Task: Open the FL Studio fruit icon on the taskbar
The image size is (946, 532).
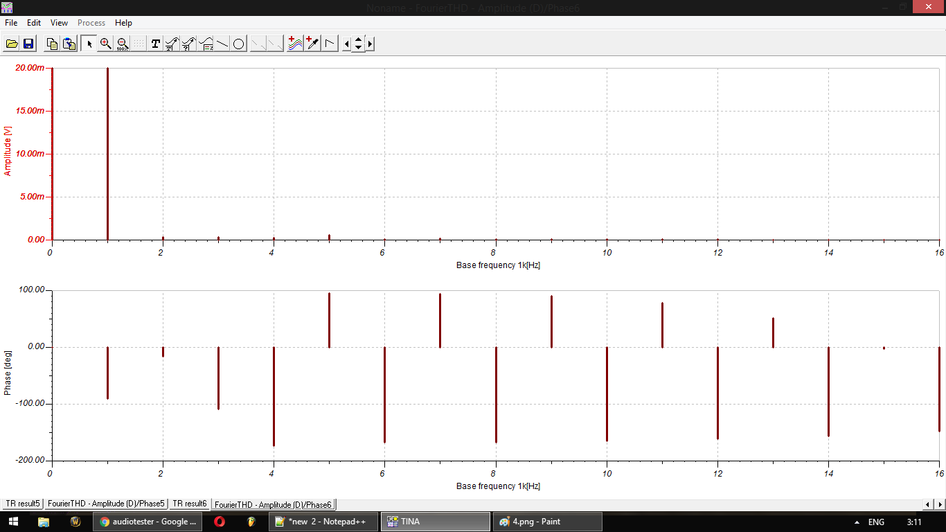Action: coord(252,522)
